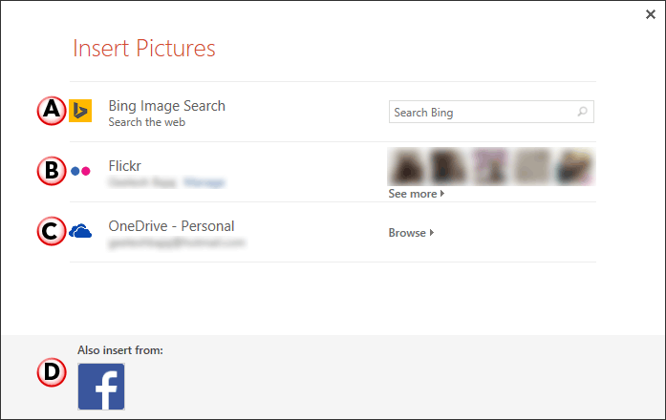Click the Flickr title text
This screenshot has height=420, width=666.
125,166
